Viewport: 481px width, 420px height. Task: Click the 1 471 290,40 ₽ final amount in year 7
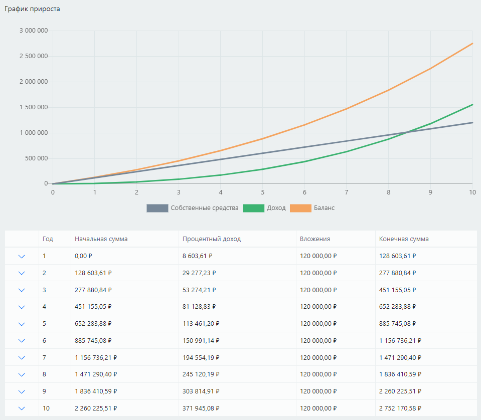tap(400, 357)
